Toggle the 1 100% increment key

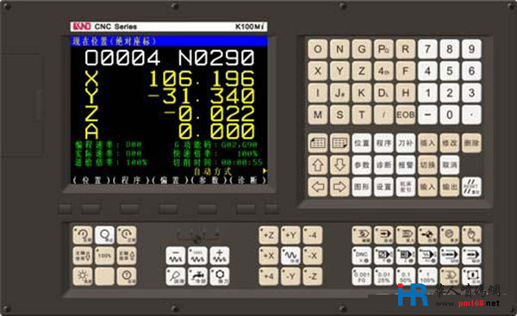click(427, 276)
